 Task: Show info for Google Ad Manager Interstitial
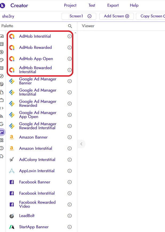click(x=69, y=92)
